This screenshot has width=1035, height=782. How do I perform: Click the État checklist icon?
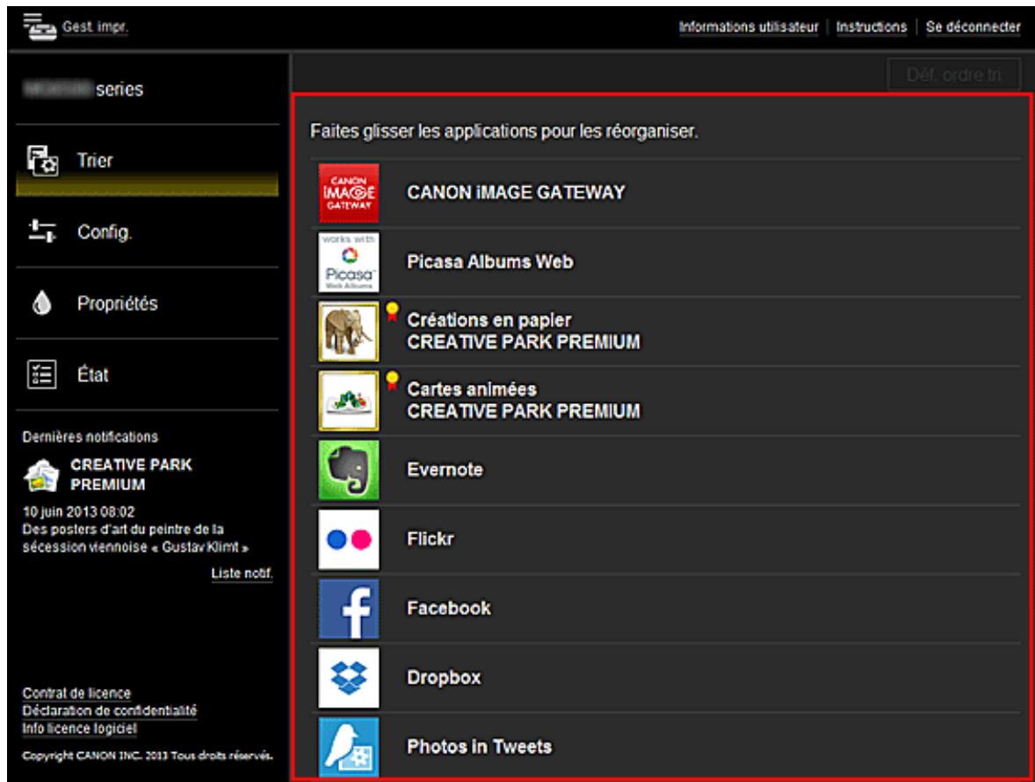(x=41, y=374)
